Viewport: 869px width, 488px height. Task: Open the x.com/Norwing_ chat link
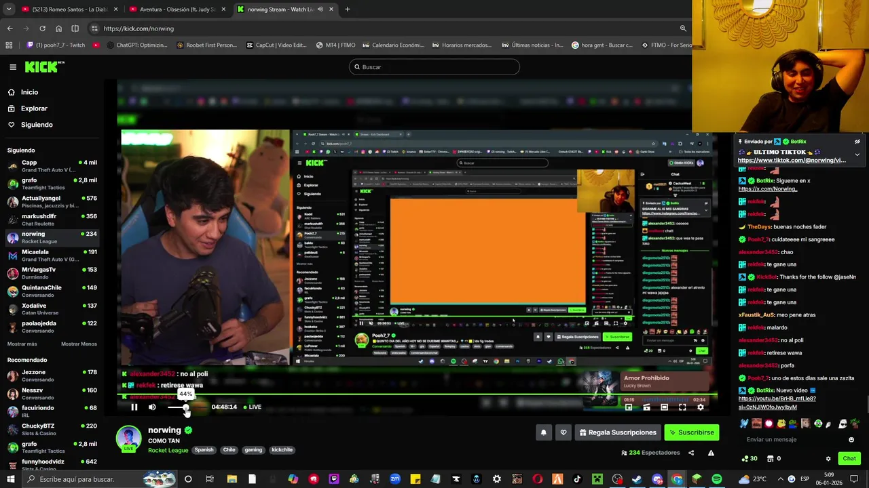pos(767,189)
